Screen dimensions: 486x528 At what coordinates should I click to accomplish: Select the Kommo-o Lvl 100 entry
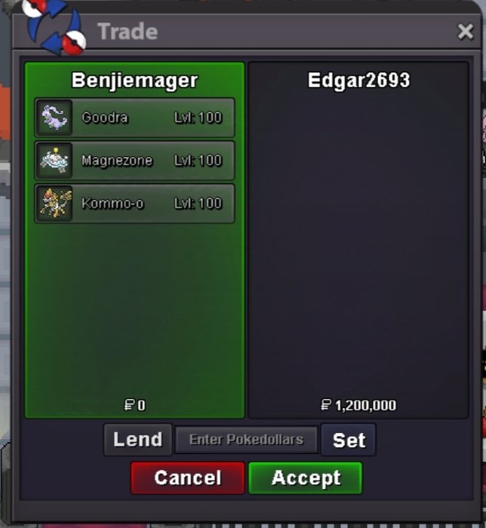[135, 203]
